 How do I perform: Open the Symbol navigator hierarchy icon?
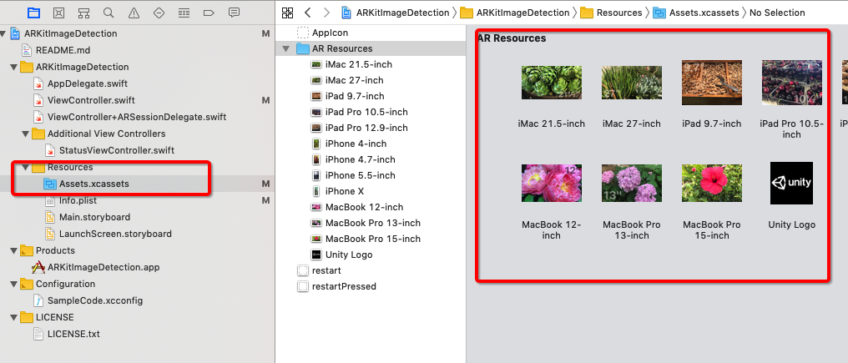tap(83, 13)
